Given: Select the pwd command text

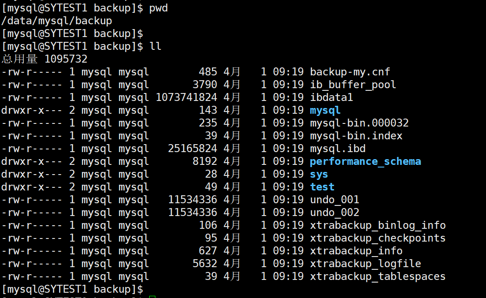Looking at the screenshot, I should (158, 8).
